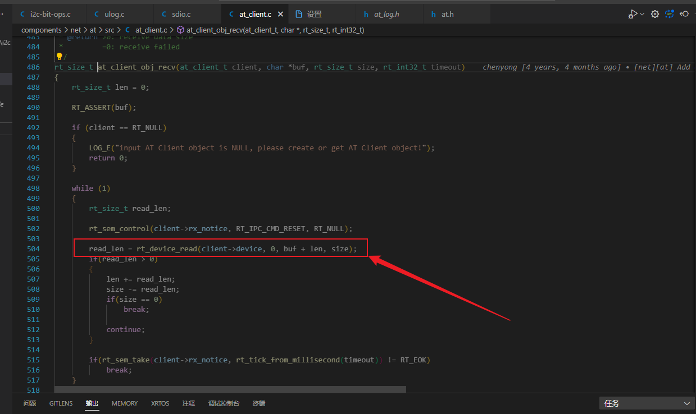Start debugging with the run and debug icon
This screenshot has height=414, width=696.
[x=633, y=14]
